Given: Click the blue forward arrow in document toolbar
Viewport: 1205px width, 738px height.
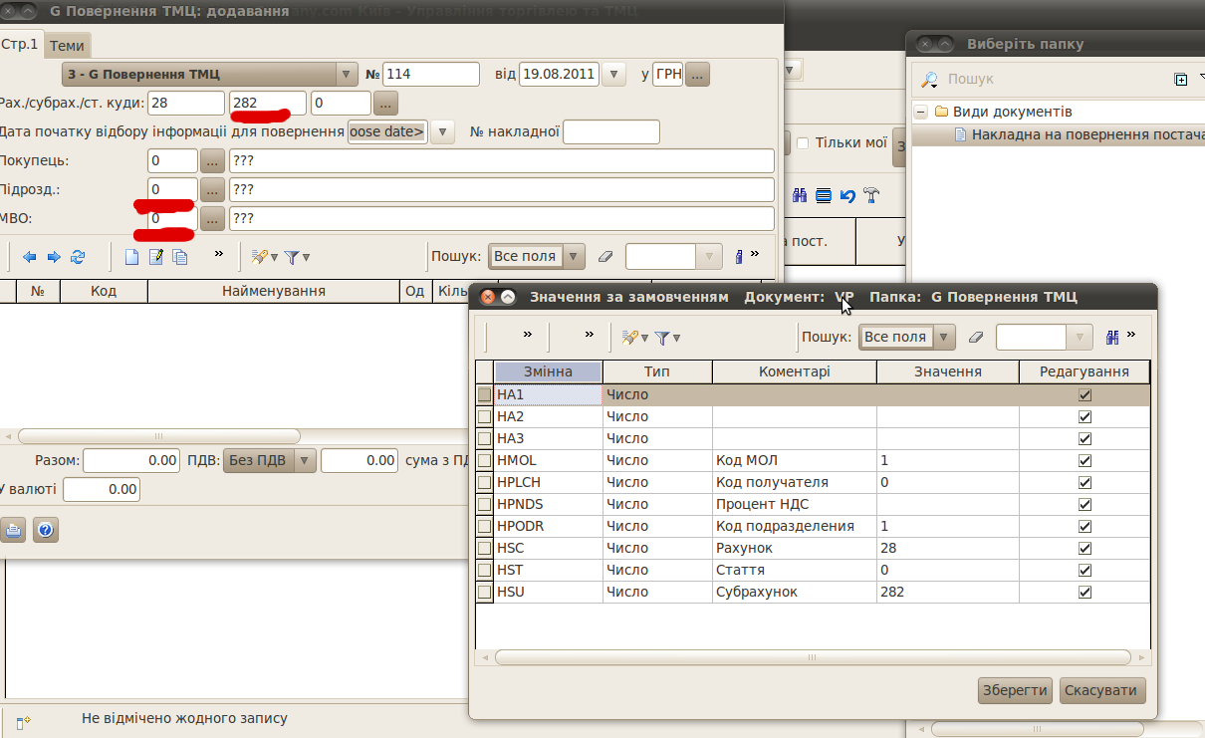Looking at the screenshot, I should tap(54, 257).
